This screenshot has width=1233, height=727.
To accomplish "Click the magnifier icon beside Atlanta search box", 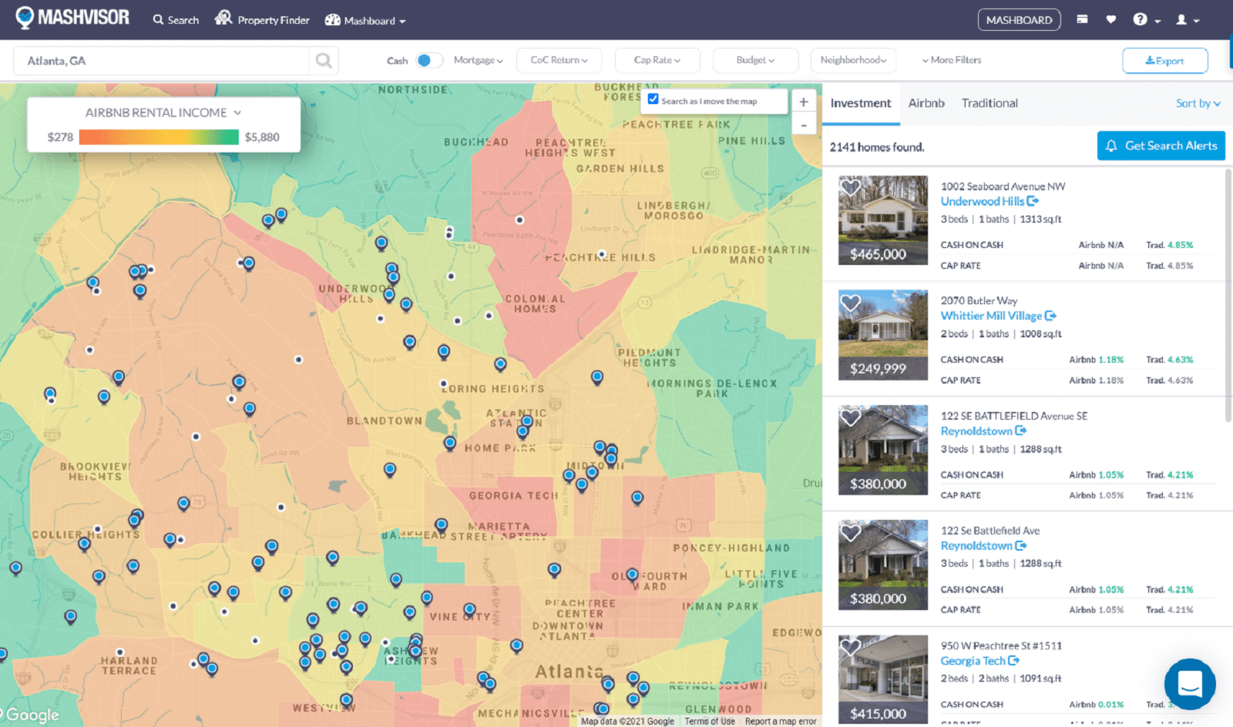I will 324,60.
